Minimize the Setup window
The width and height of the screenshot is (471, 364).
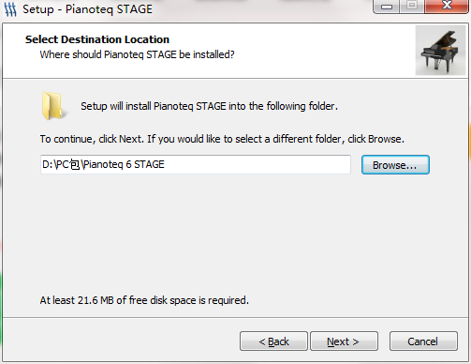click(387, 7)
